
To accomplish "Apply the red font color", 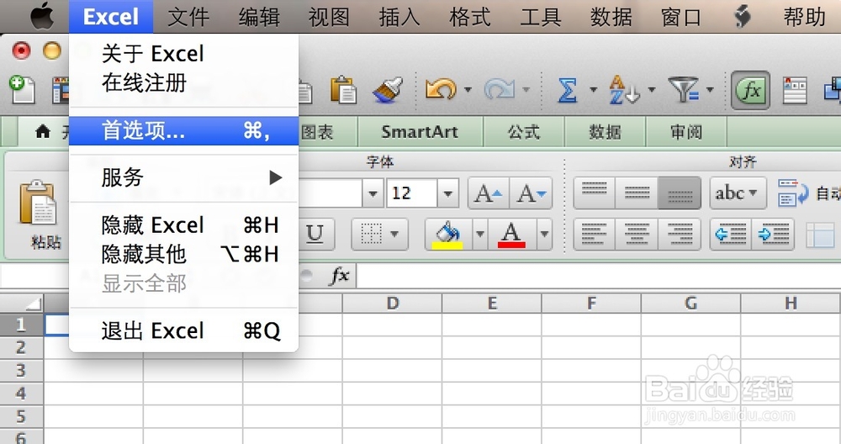I will coord(511,235).
